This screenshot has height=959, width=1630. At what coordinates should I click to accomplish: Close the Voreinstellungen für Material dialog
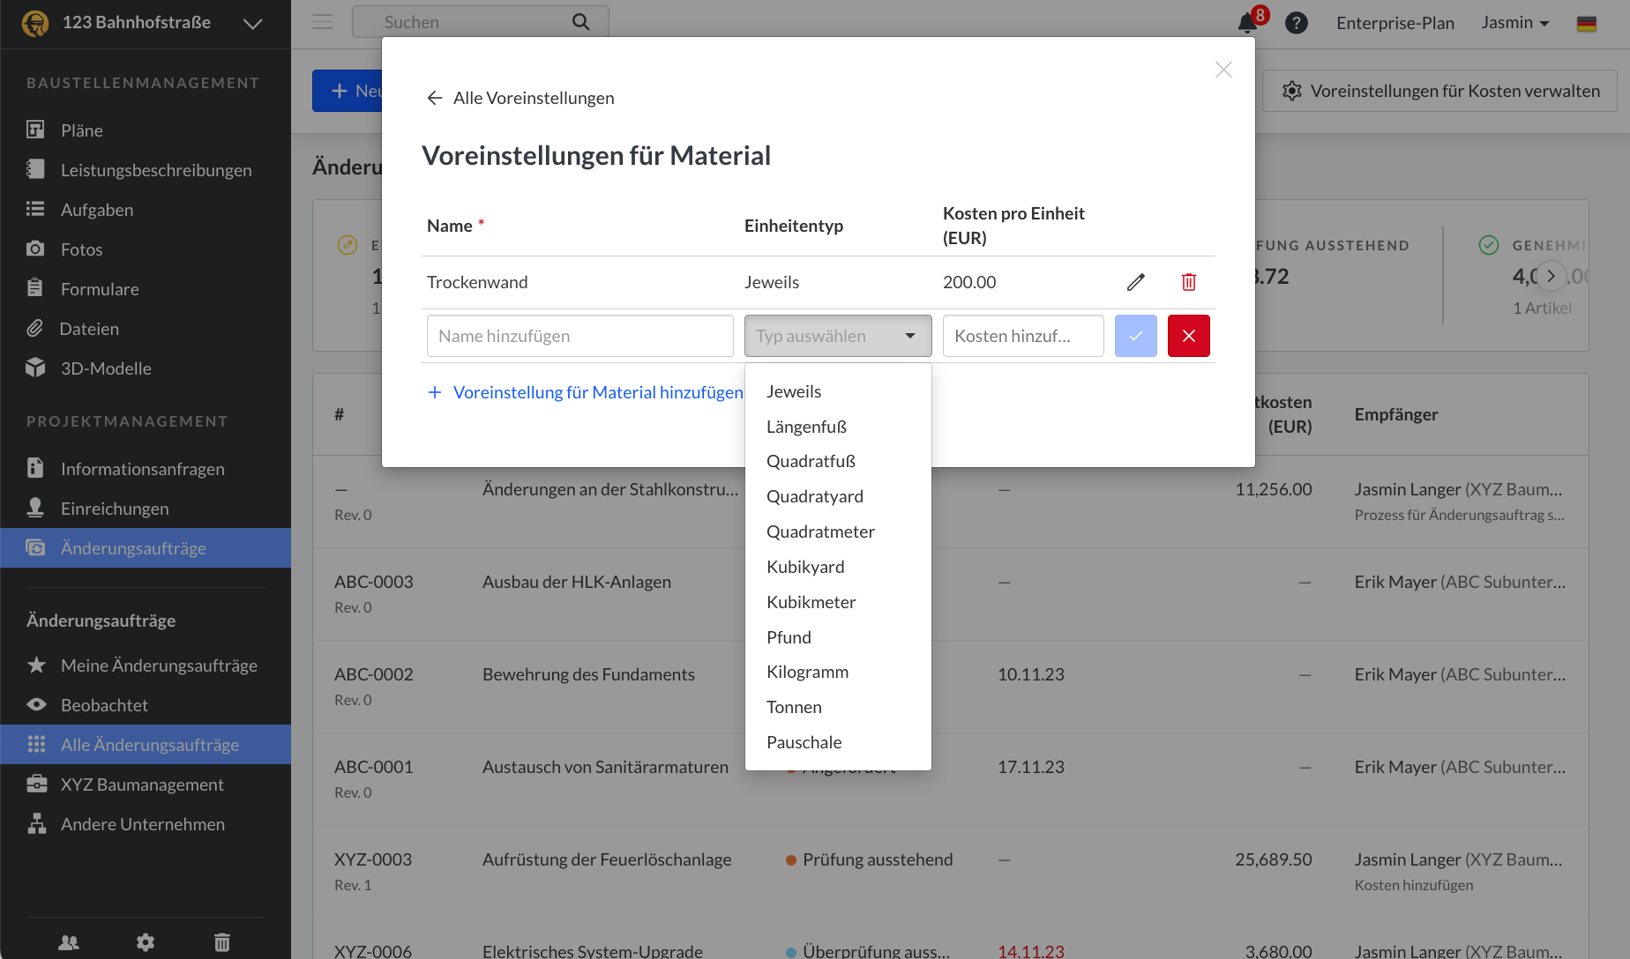pyautogui.click(x=1223, y=70)
